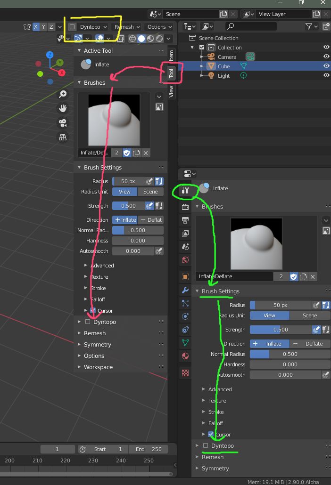
Task: Click the outliner filter funnel icon
Action: tap(309, 26)
